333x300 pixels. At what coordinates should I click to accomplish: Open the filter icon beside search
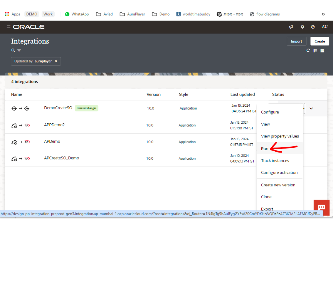click(x=19, y=50)
